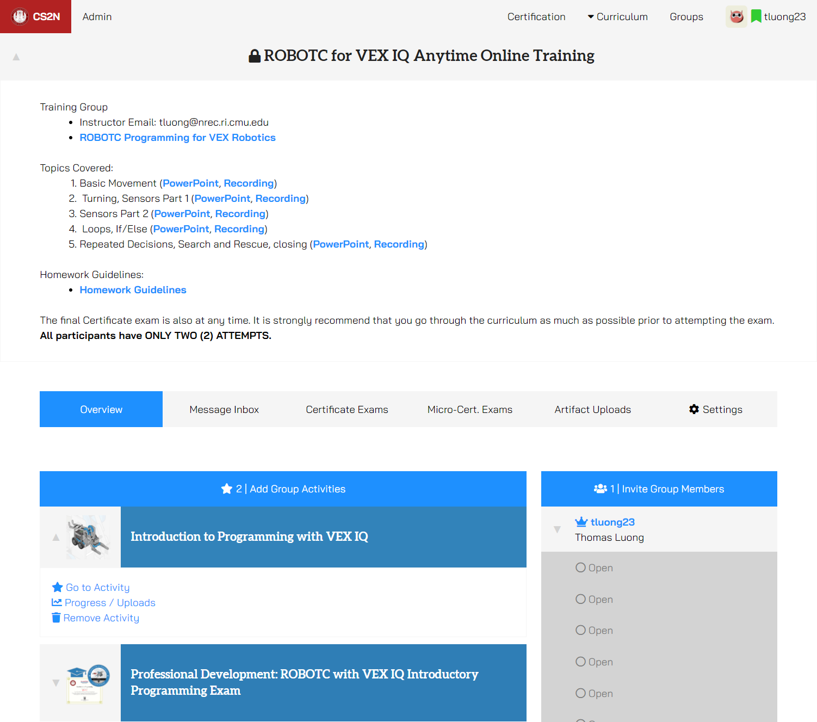This screenshot has height=722, width=817.
Task: Collapse the tluong23 member details arrow
Action: point(557,529)
